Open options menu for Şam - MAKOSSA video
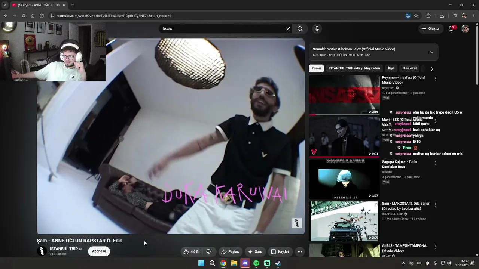 pos(436,205)
